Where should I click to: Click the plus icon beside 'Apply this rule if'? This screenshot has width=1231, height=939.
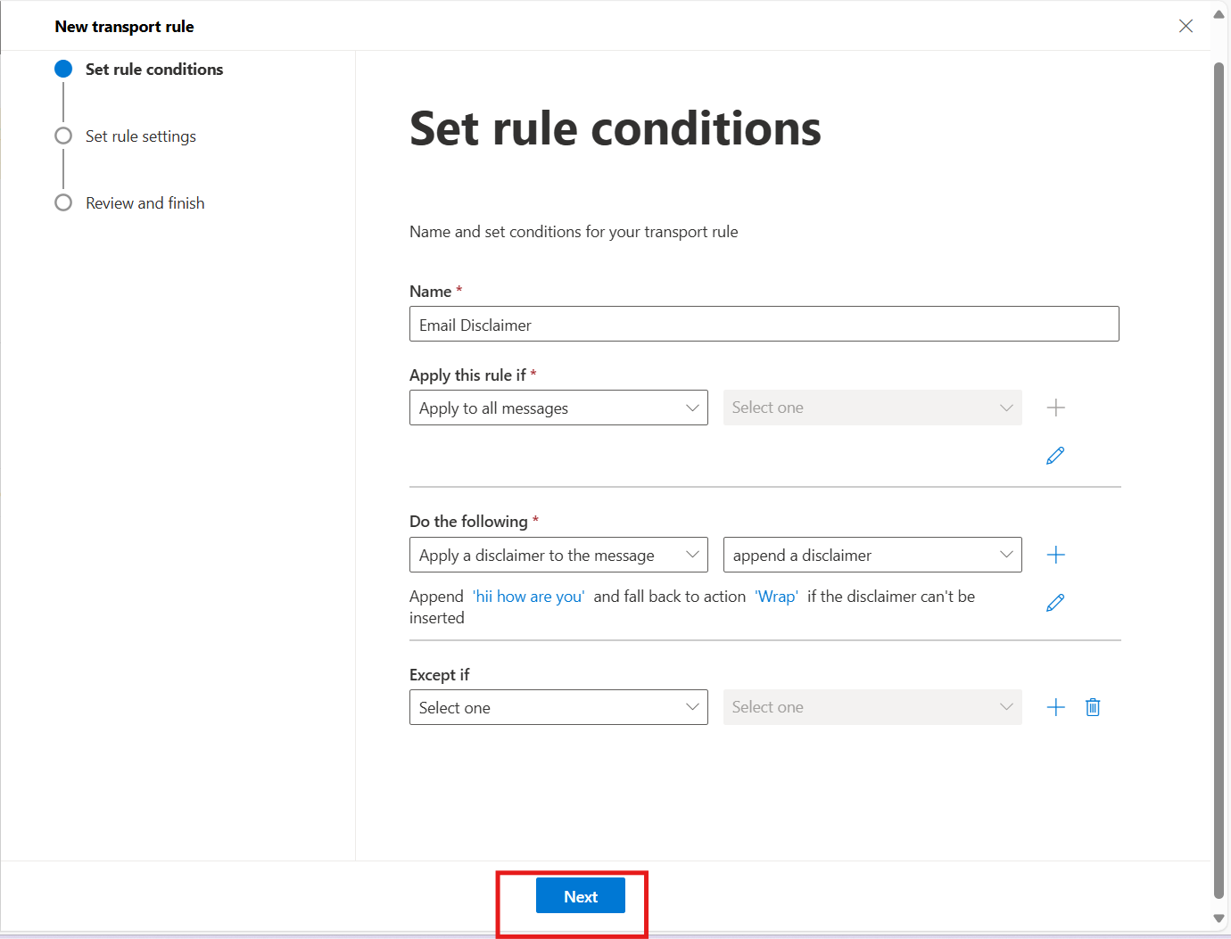(x=1055, y=408)
